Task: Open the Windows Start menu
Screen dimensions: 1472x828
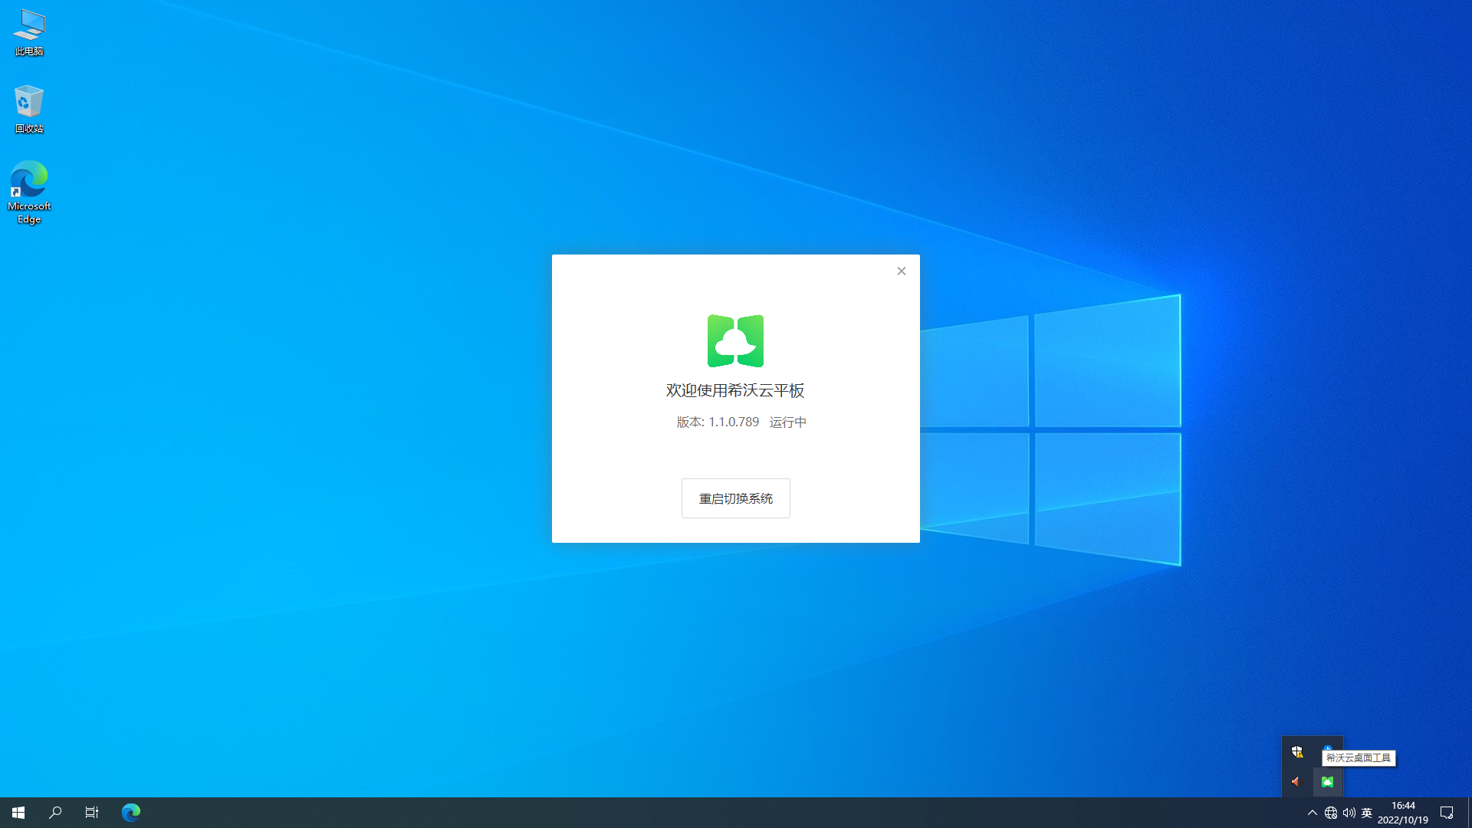Action: pyautogui.click(x=18, y=813)
